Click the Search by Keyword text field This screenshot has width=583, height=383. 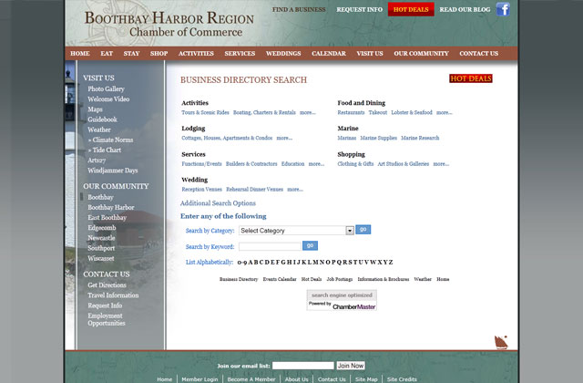(270, 246)
